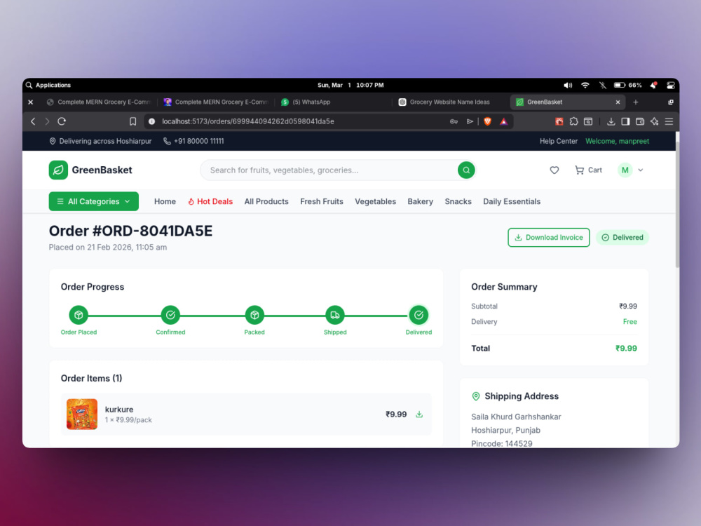
Task: Reload the page
Action: pyautogui.click(x=62, y=121)
